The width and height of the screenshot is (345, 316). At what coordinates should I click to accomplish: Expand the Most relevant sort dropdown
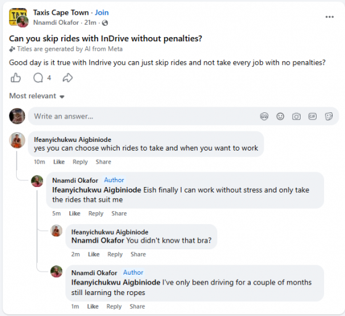(x=37, y=96)
